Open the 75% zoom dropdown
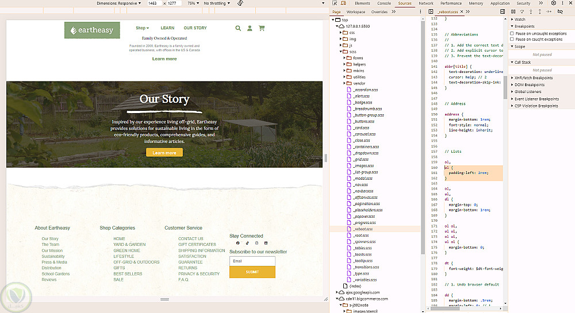This screenshot has width=575, height=313. point(193,3)
